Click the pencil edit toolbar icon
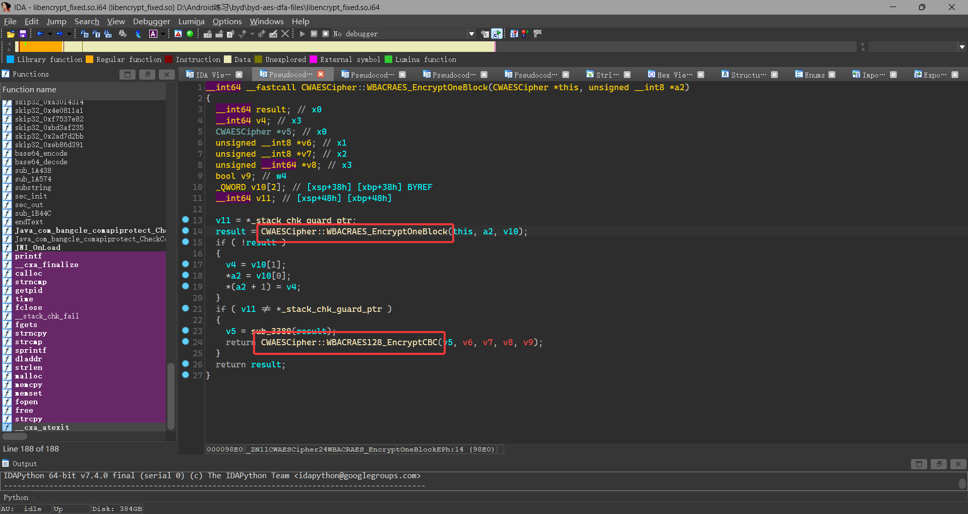The width and height of the screenshot is (968, 514). tap(273, 34)
